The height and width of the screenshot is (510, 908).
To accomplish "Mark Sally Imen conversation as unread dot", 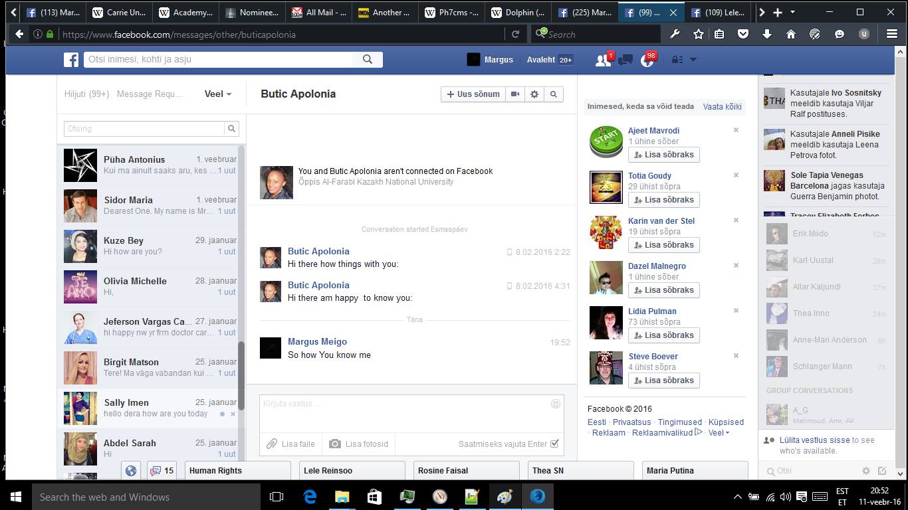I will [x=223, y=414].
